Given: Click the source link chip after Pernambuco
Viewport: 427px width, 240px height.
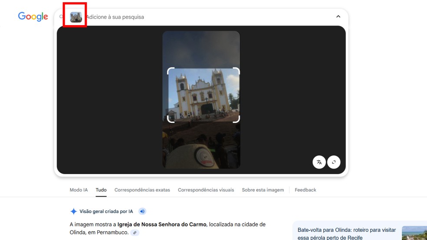Looking at the screenshot, I should pos(135,233).
